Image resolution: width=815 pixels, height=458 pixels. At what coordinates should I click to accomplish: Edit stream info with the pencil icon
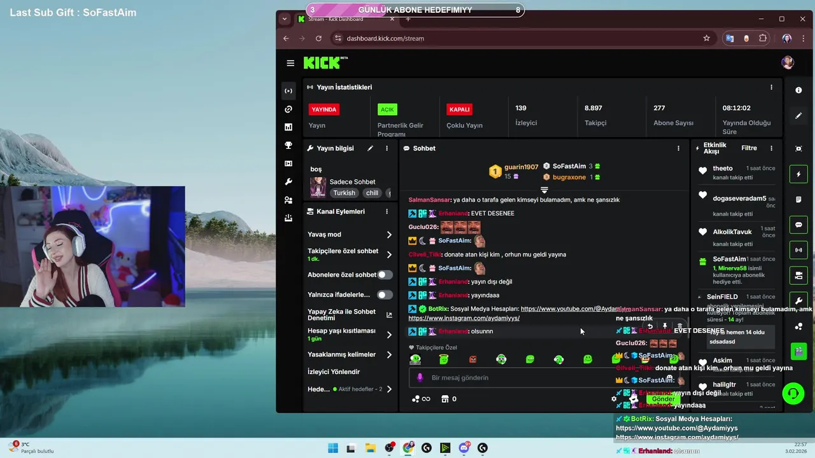pyautogui.click(x=370, y=148)
